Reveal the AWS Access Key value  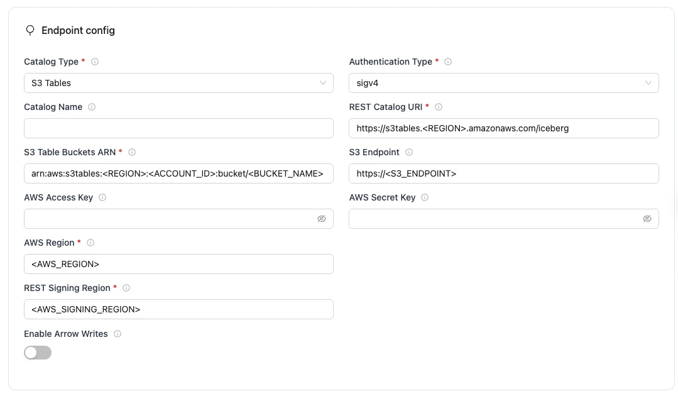coord(321,219)
